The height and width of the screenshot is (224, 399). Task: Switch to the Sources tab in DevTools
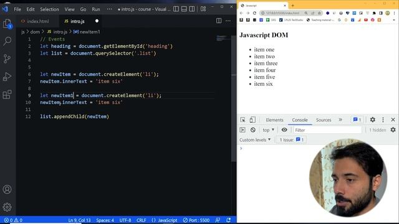coord(324,120)
